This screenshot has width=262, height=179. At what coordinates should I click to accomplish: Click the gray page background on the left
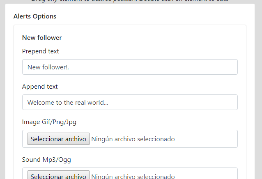tap(2, 90)
